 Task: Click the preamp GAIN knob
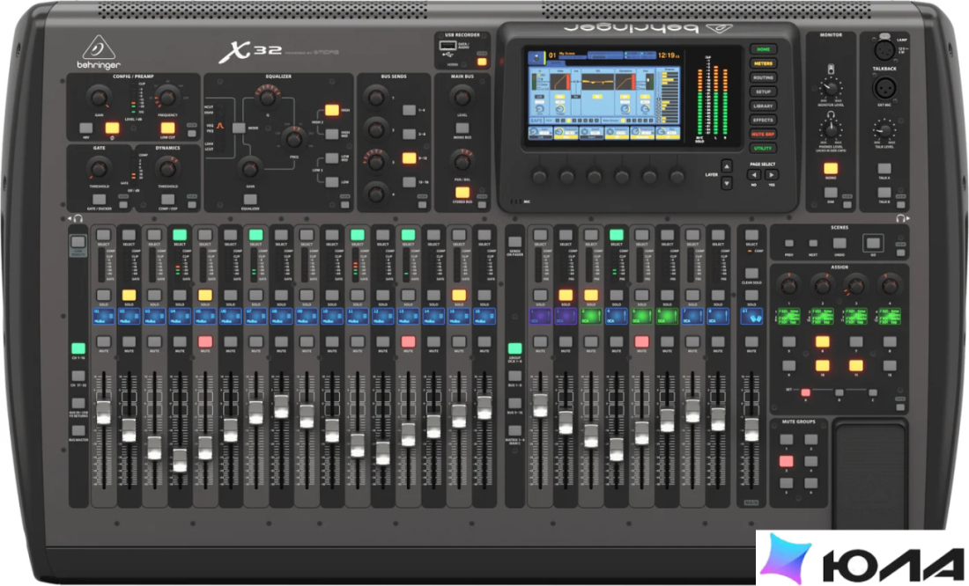(x=99, y=97)
